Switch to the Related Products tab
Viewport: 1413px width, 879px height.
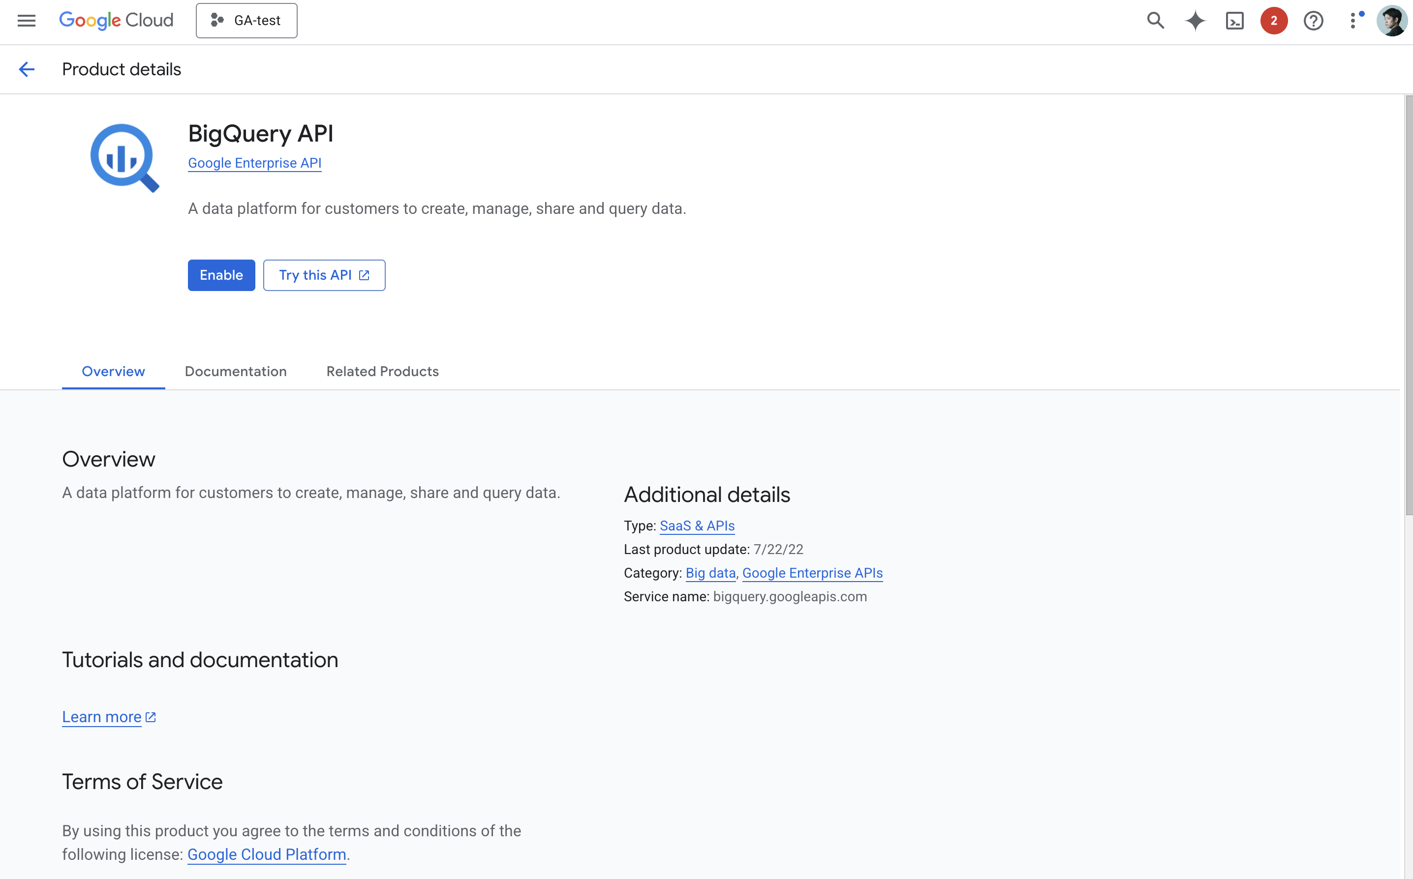coord(382,372)
